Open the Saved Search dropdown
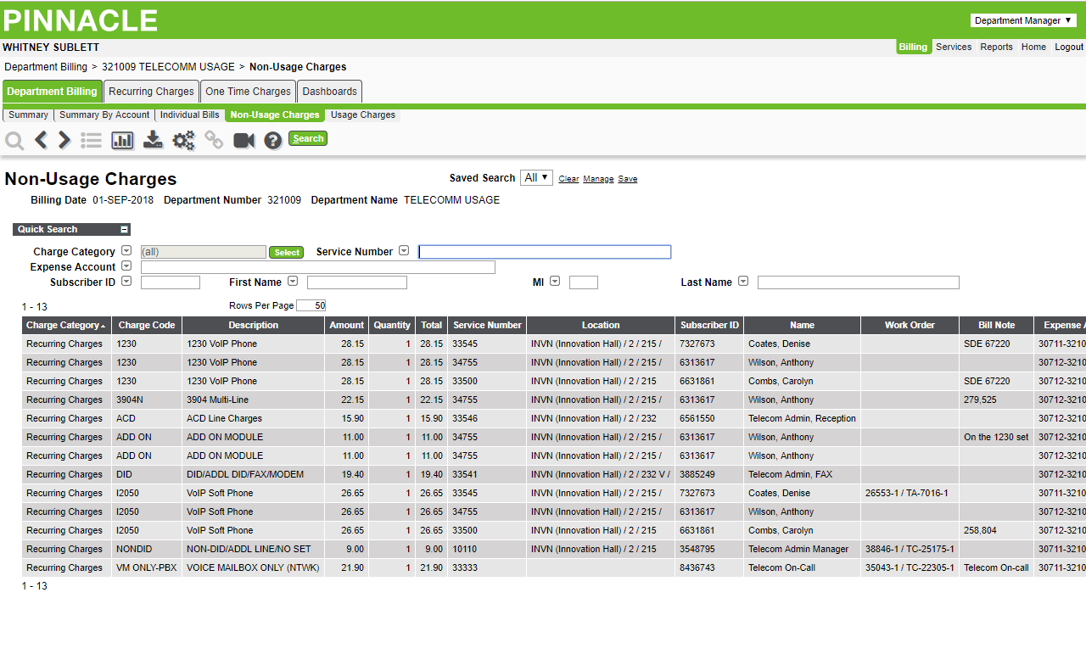The height and width of the screenshot is (654, 1086). click(536, 178)
